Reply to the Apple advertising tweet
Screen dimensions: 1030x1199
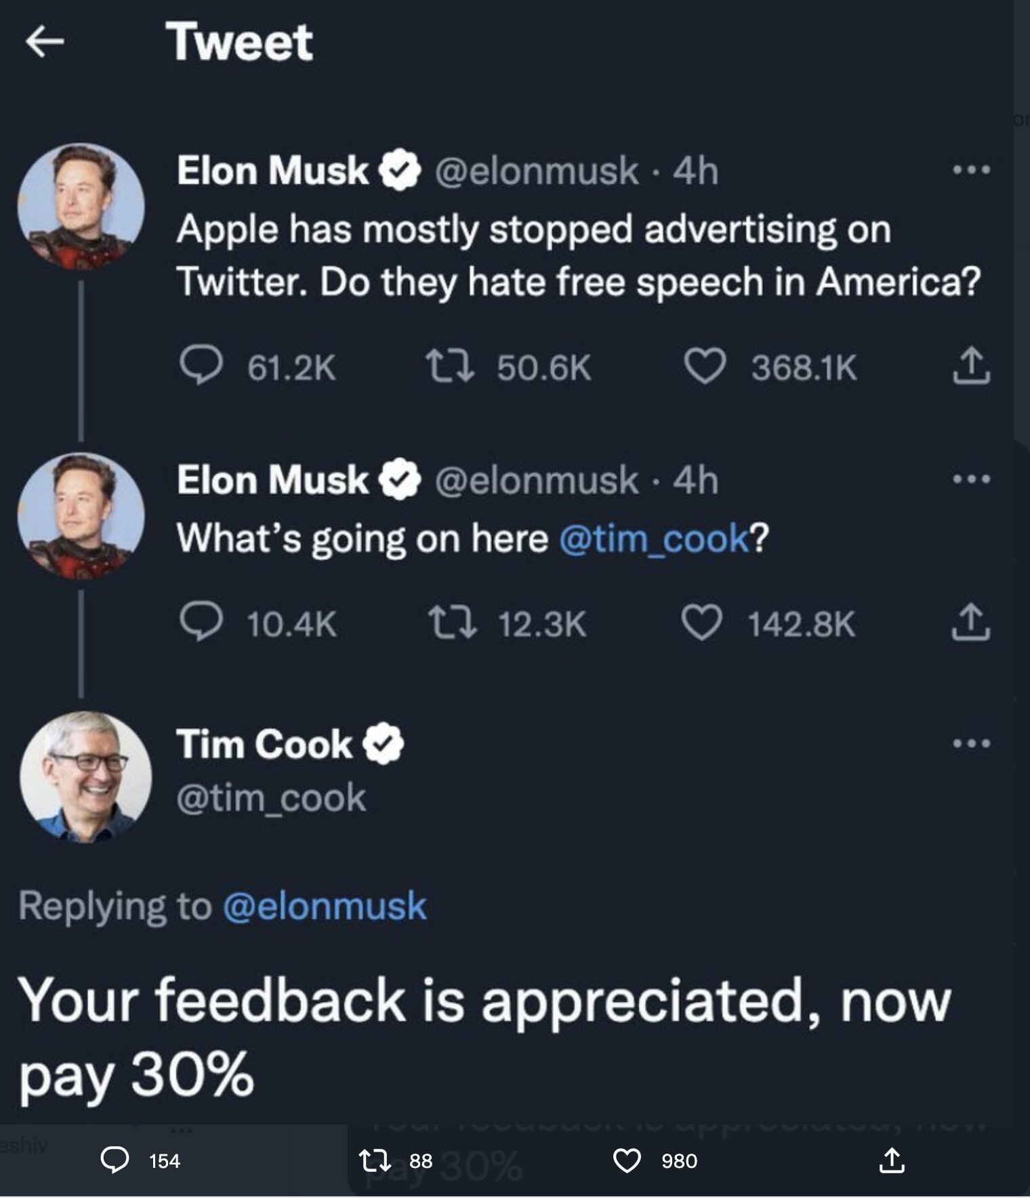(x=201, y=366)
